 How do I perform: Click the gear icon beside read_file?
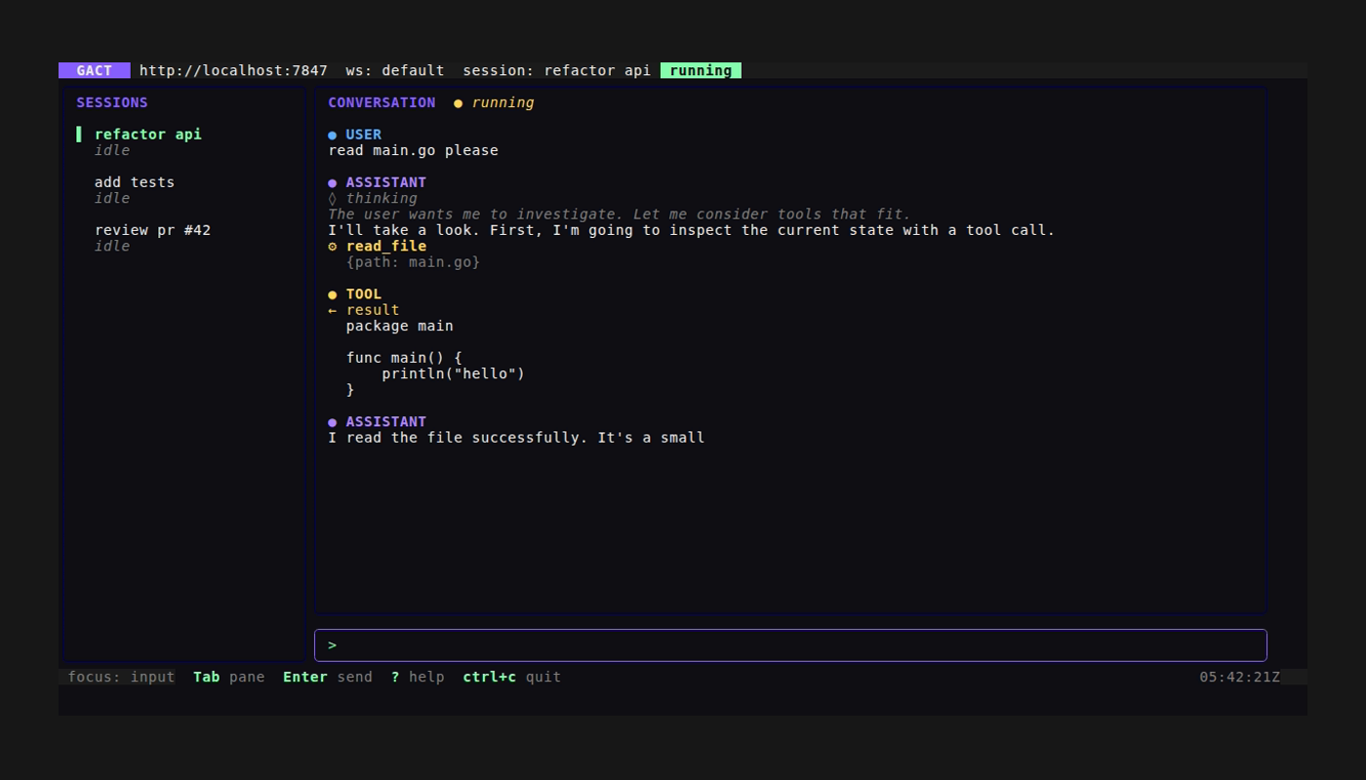tap(333, 247)
